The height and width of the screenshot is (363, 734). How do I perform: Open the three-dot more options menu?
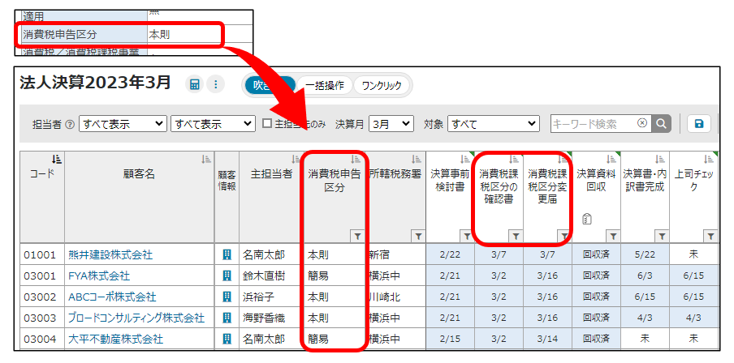[x=215, y=85]
